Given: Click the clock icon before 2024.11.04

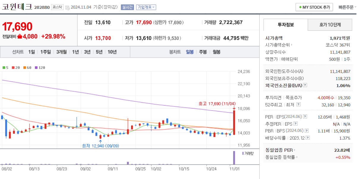Looking at the screenshot, I should click(x=67, y=7).
